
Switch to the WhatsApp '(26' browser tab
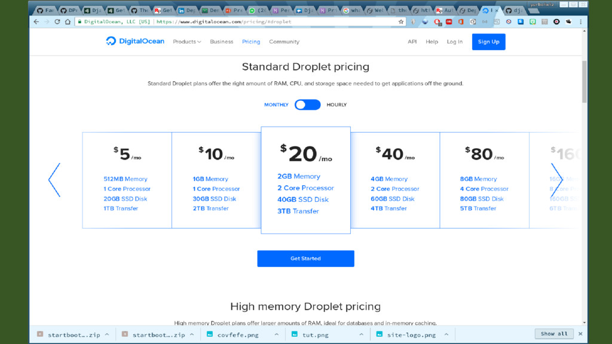click(x=258, y=11)
